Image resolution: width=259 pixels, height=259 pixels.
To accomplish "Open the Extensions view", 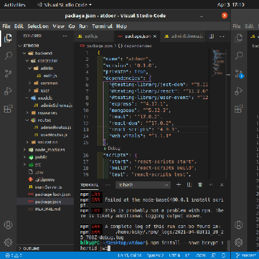I will point(8,109).
